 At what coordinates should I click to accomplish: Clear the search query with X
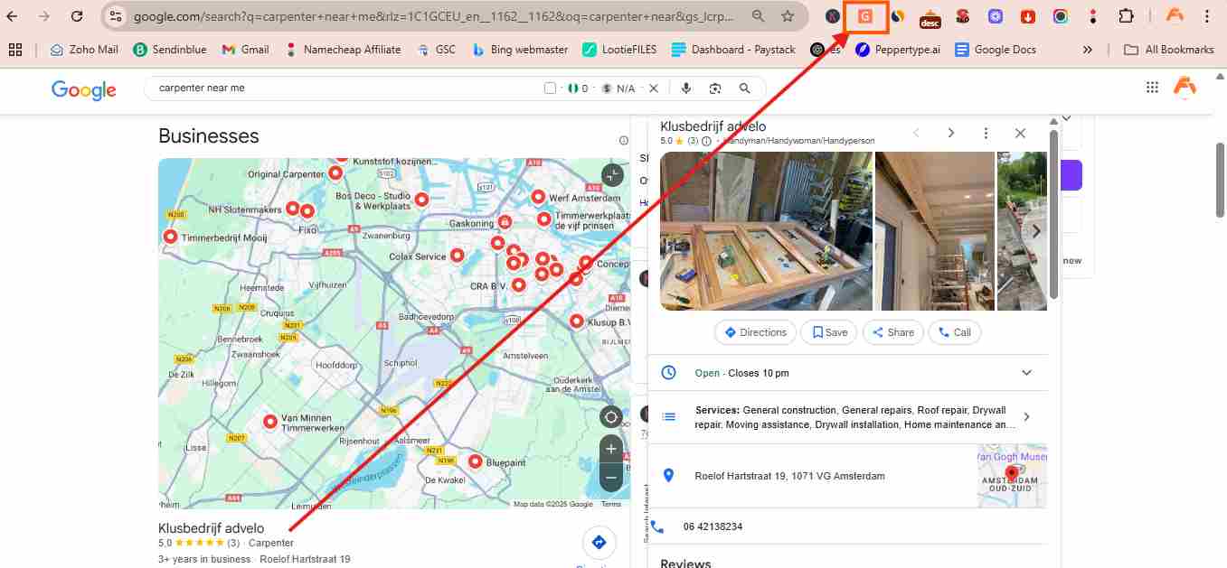[654, 88]
